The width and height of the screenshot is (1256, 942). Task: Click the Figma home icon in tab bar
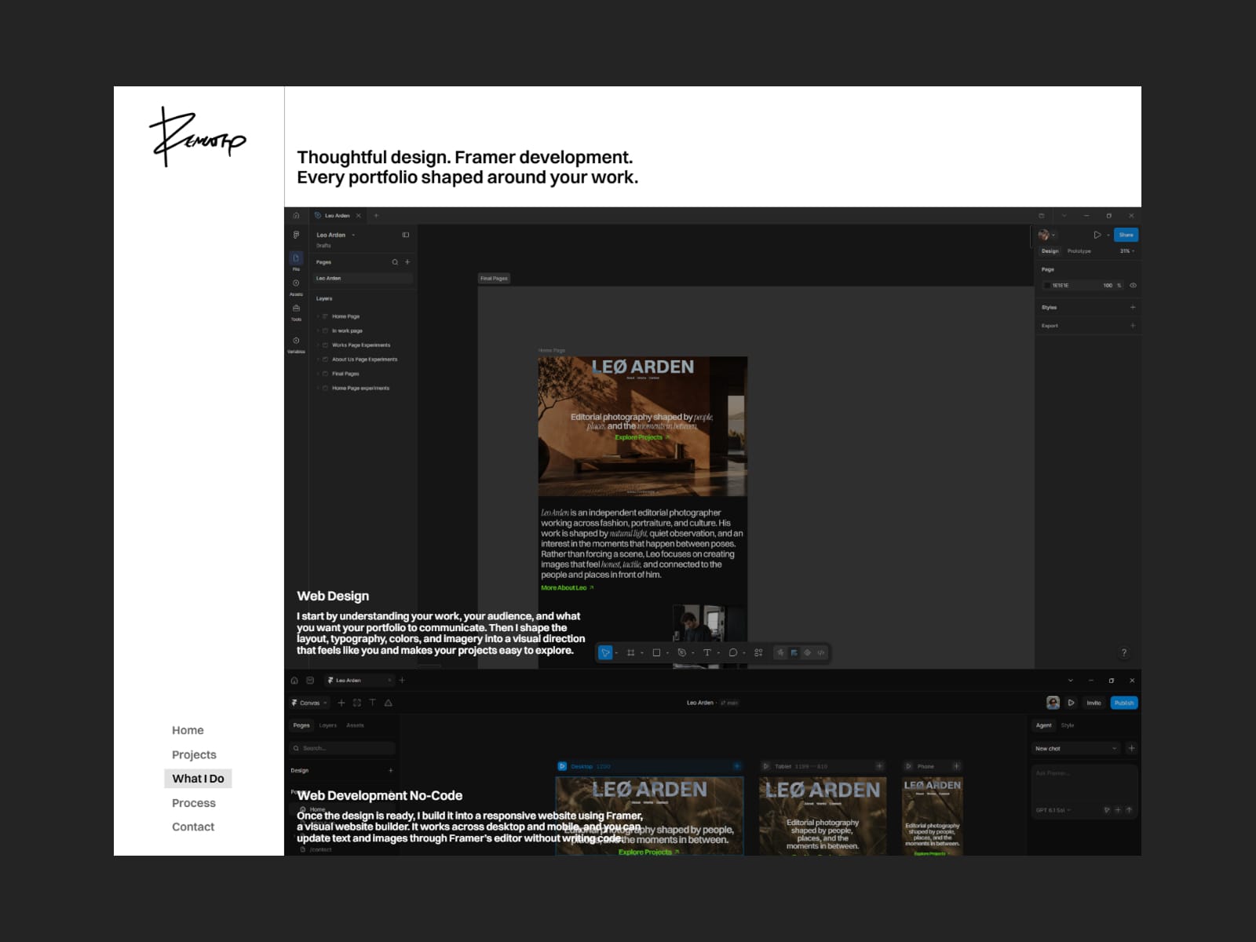(x=296, y=215)
